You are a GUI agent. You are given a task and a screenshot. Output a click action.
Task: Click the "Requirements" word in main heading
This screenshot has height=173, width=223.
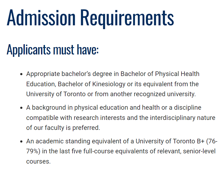[127, 17]
